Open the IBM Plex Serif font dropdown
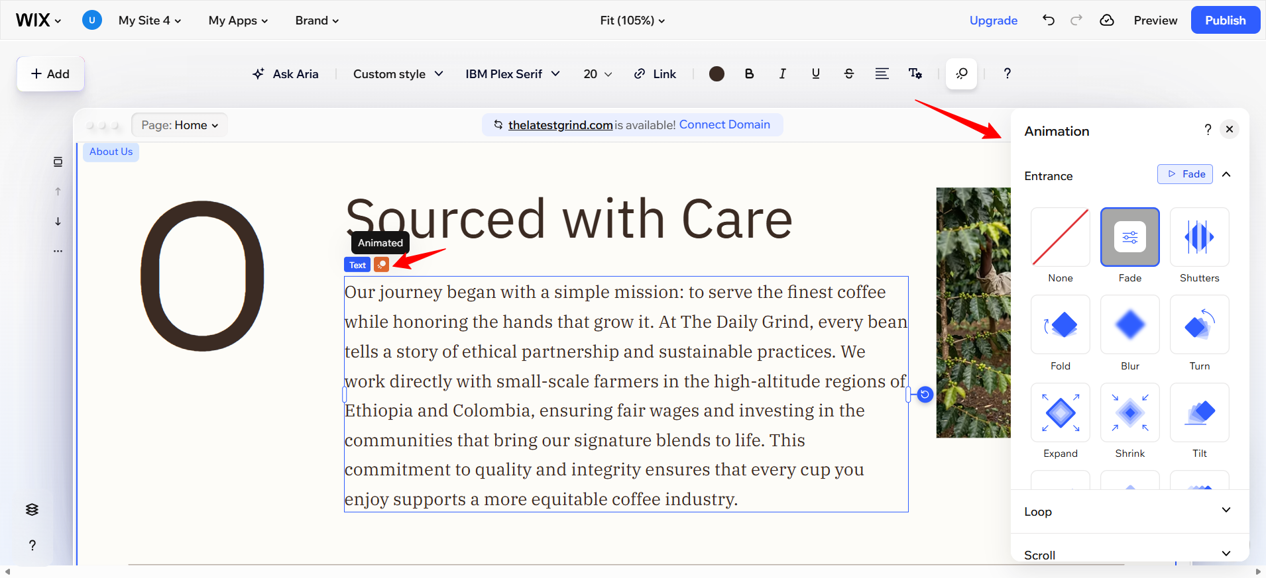The image size is (1266, 578). tap(512, 73)
